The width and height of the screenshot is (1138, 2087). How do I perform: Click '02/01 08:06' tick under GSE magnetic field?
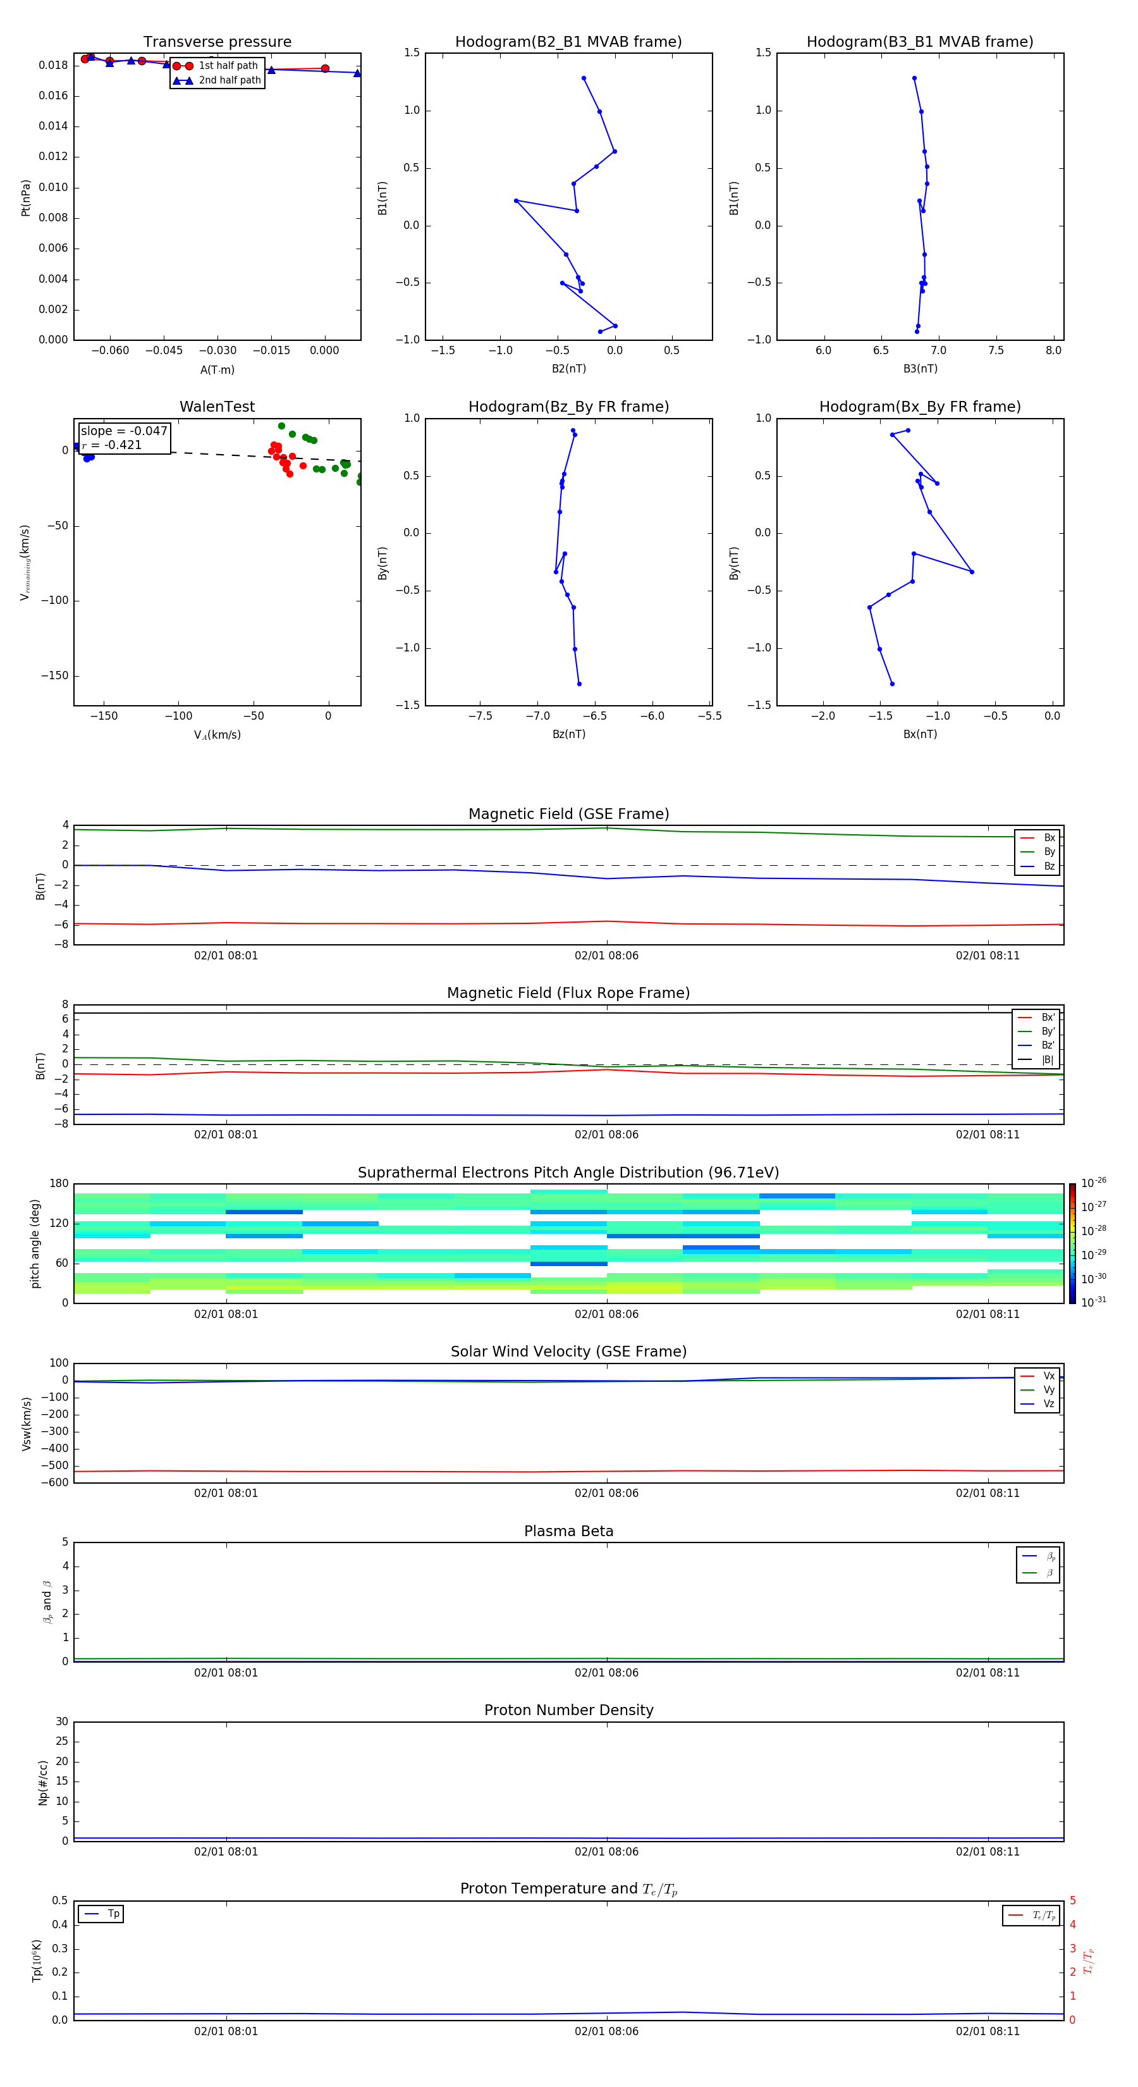[x=607, y=956]
